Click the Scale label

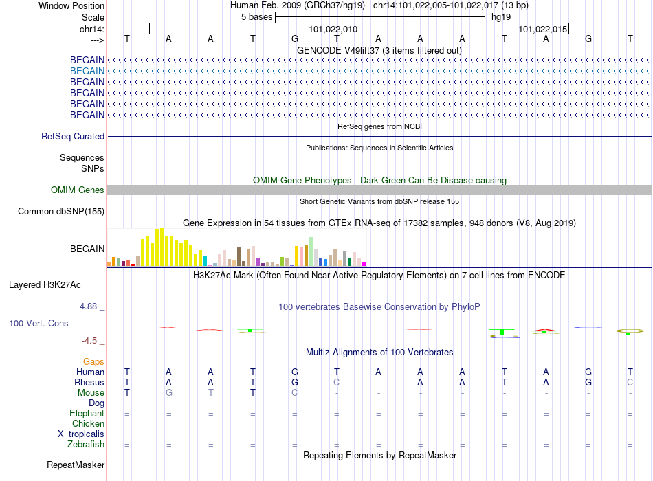click(93, 17)
